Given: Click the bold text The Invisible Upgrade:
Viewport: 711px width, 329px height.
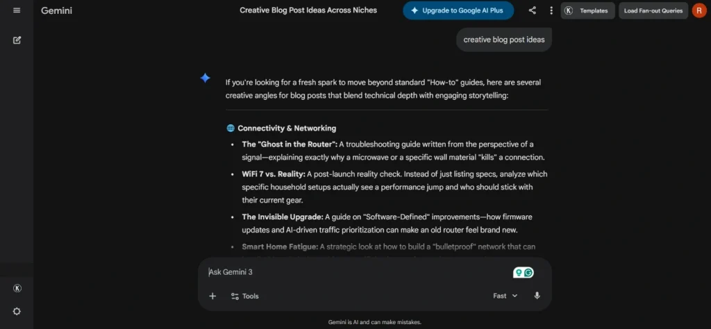Looking at the screenshot, I should (x=283, y=217).
